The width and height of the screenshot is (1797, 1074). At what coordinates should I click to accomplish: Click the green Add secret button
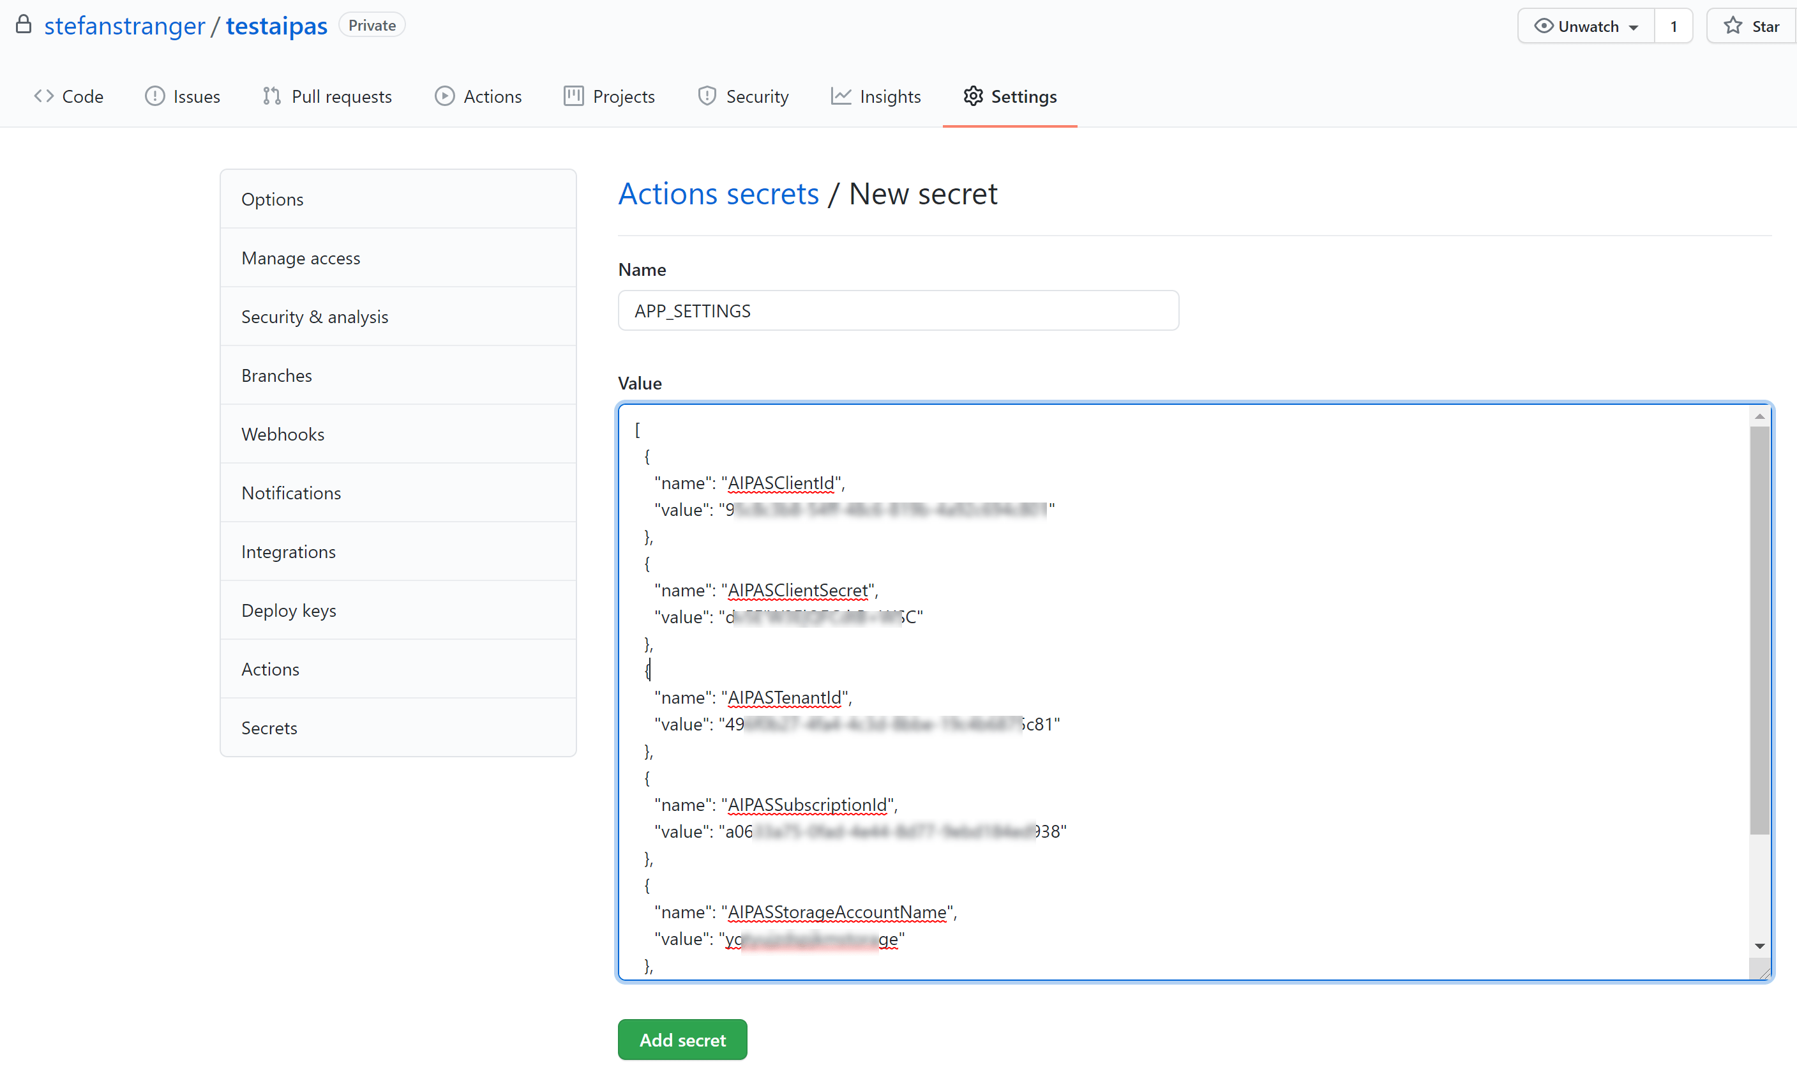tap(682, 1040)
